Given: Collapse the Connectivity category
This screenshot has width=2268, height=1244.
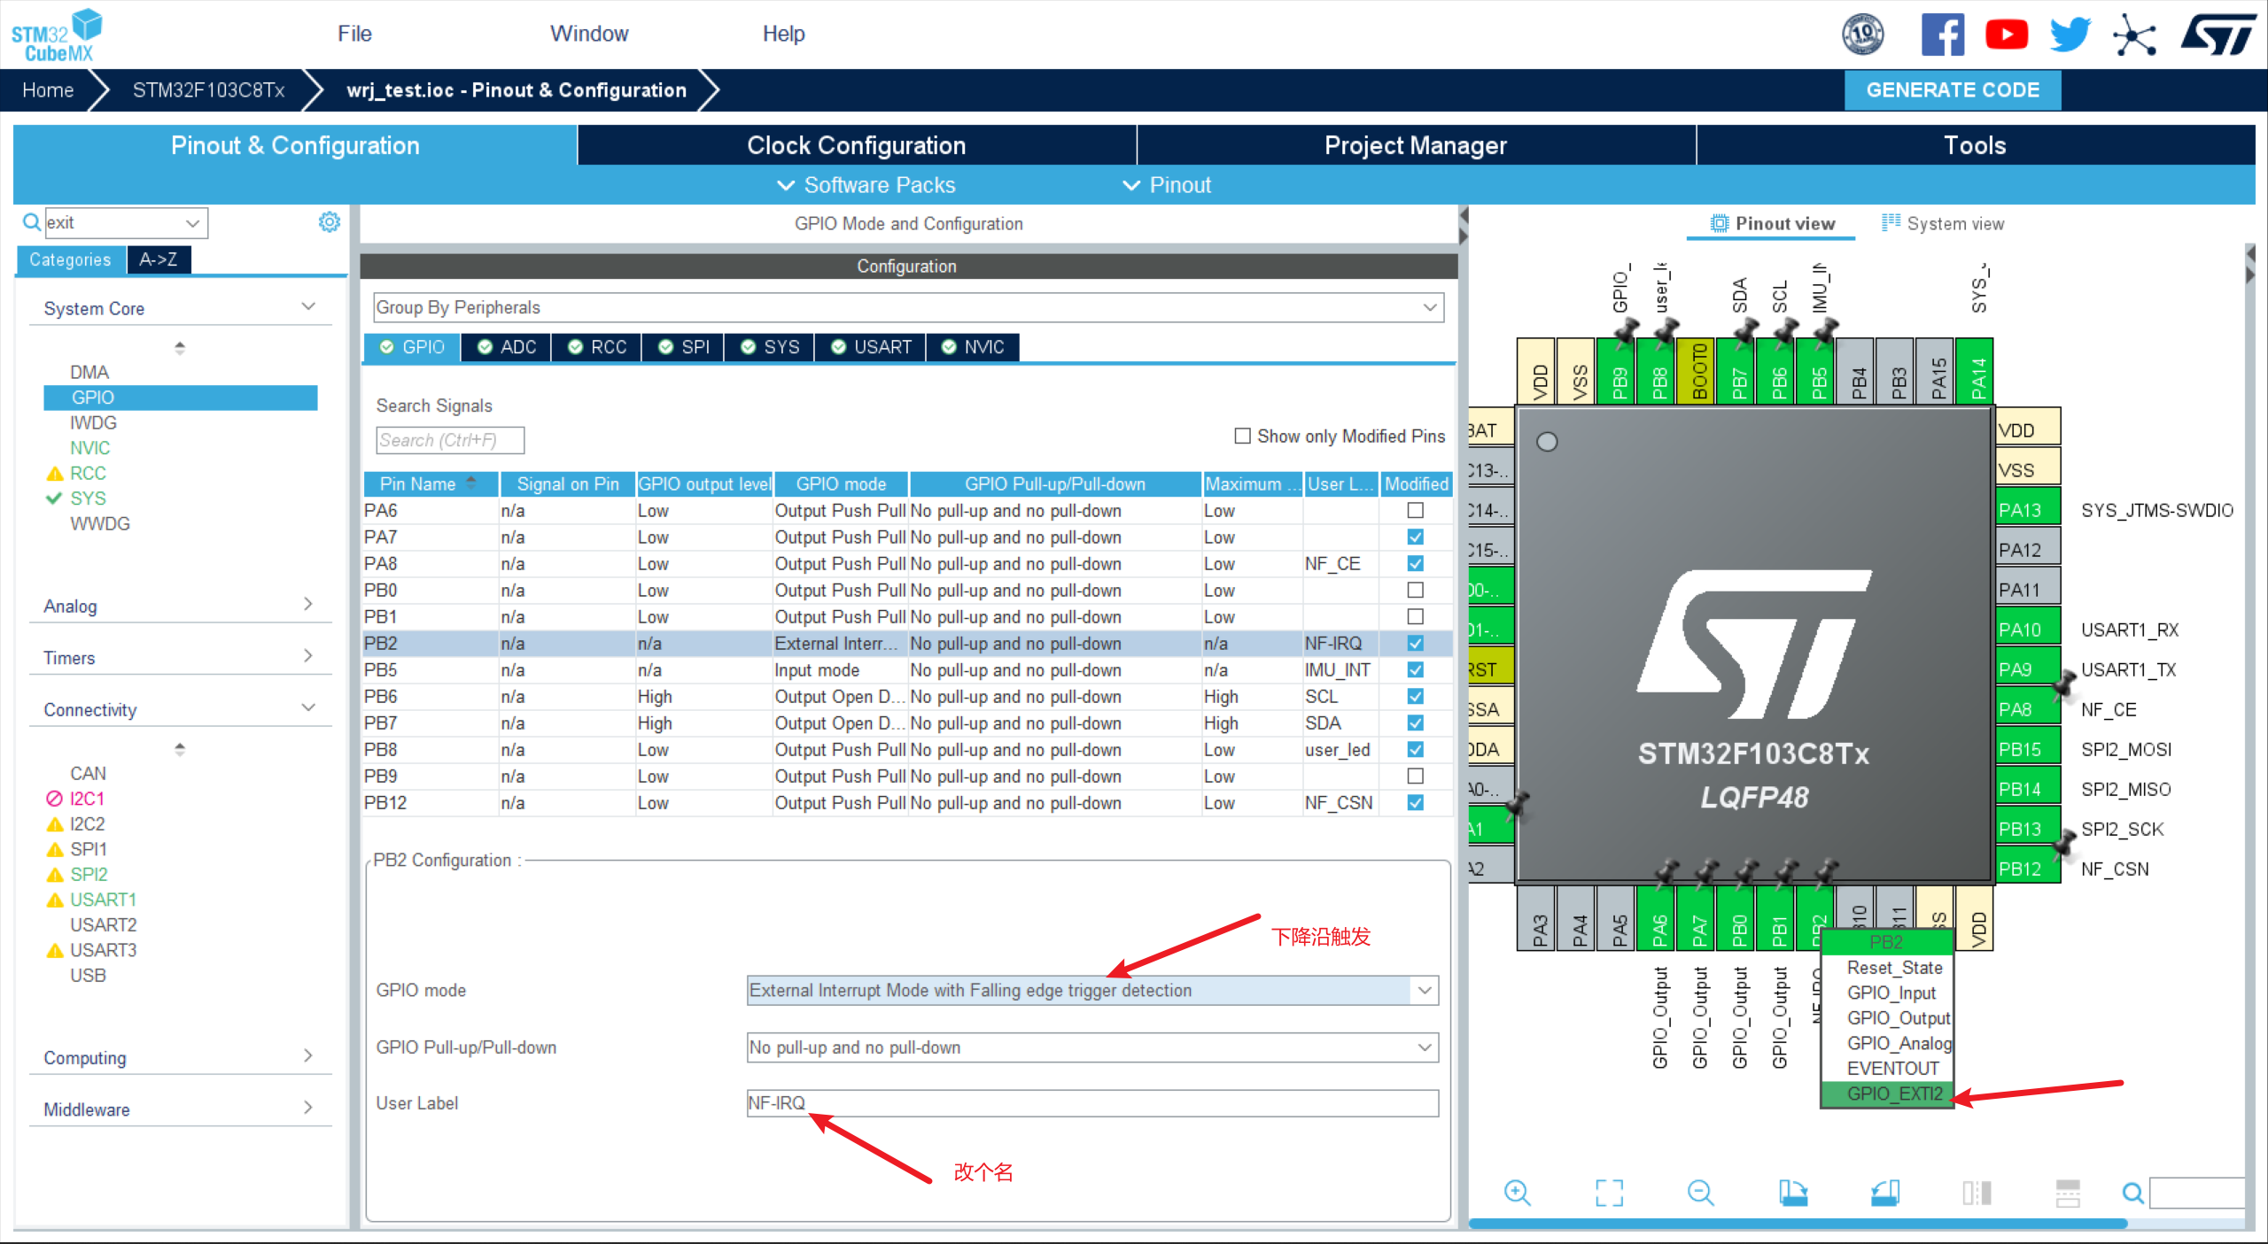Looking at the screenshot, I should 180,709.
